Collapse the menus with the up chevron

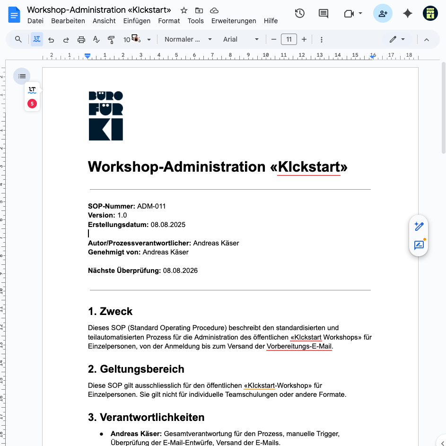click(427, 40)
